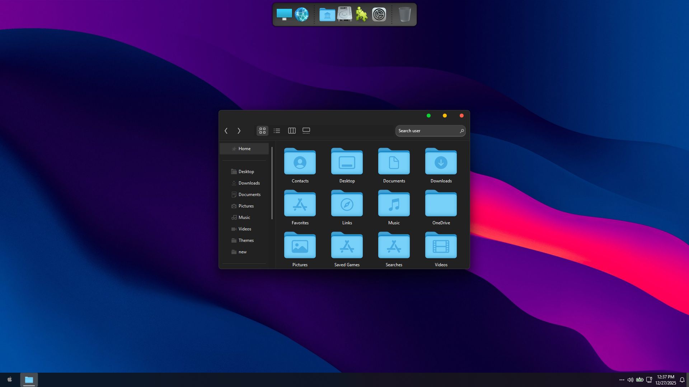Image resolution: width=689 pixels, height=387 pixels.
Task: Open system settings gear dock icon
Action: point(379,15)
